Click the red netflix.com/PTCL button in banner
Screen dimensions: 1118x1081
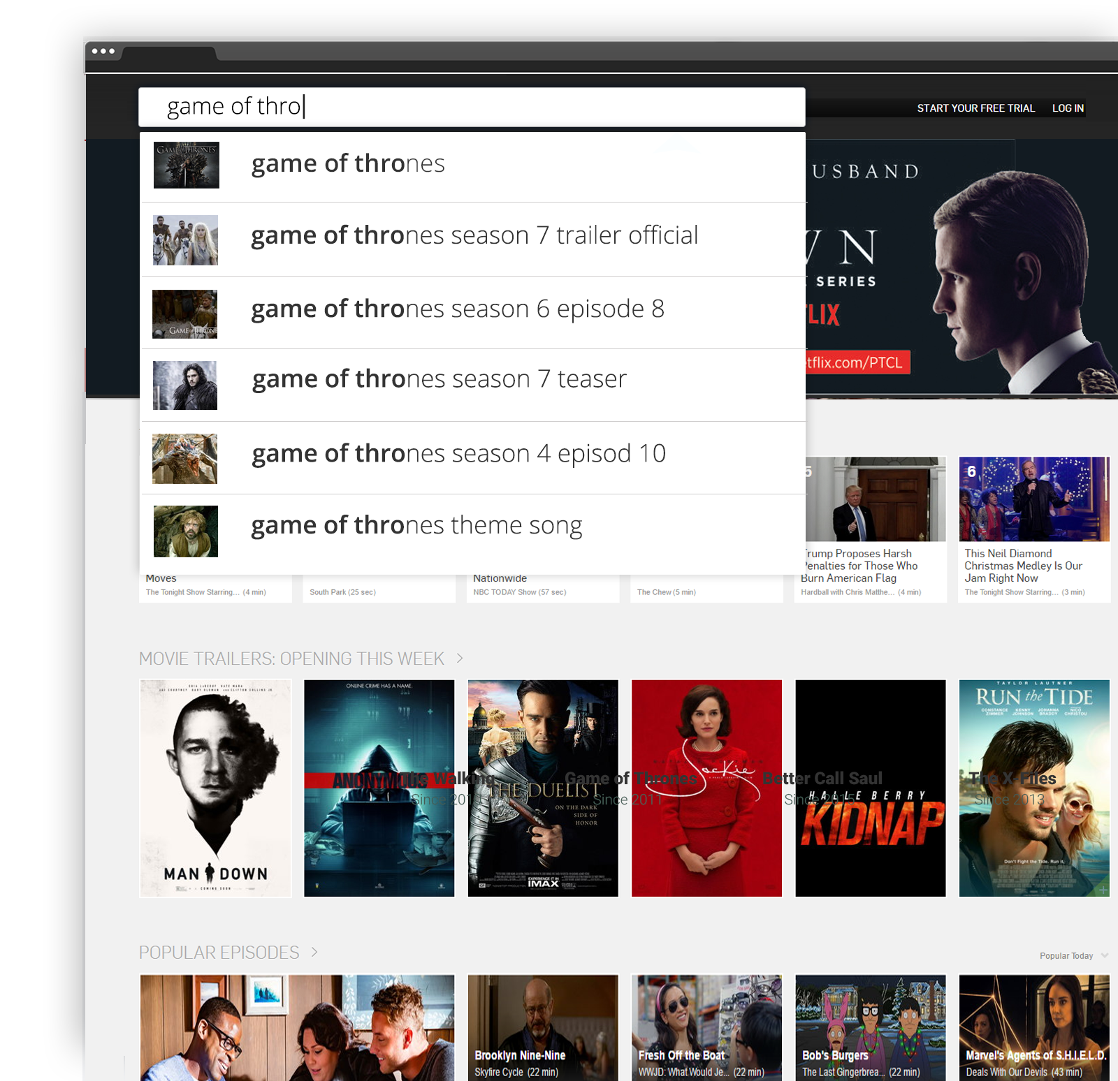point(857,362)
